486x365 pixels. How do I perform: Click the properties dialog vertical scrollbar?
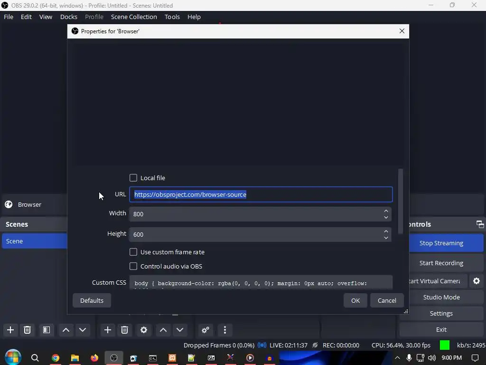point(401,201)
